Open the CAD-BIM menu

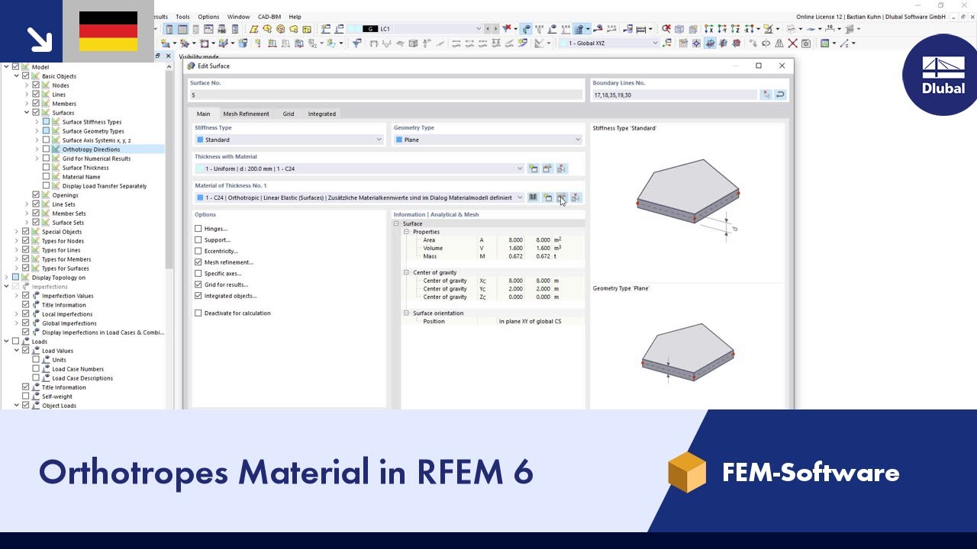coord(269,17)
